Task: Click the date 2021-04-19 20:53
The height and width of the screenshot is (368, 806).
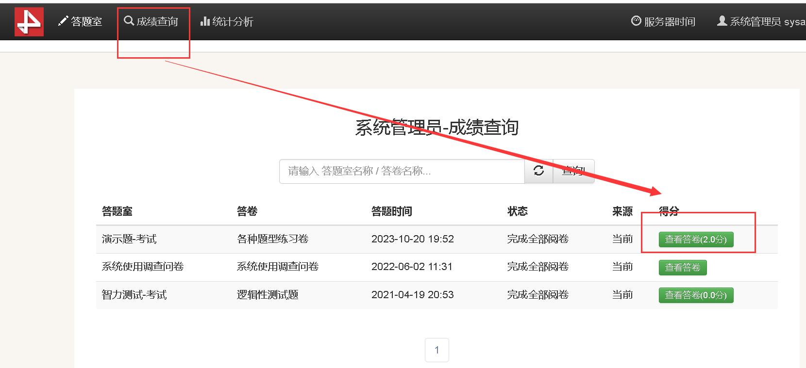Action: [x=413, y=295]
